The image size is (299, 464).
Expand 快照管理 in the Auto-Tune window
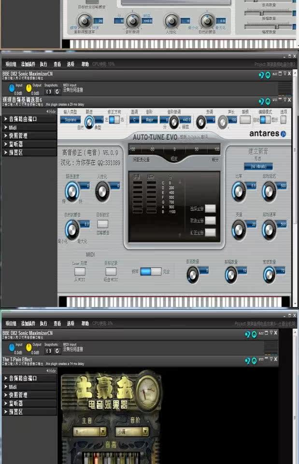[x=29, y=135]
